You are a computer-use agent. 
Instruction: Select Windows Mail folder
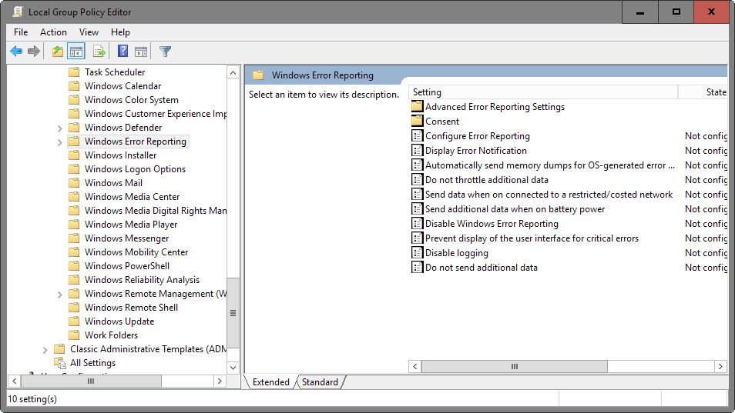point(113,183)
